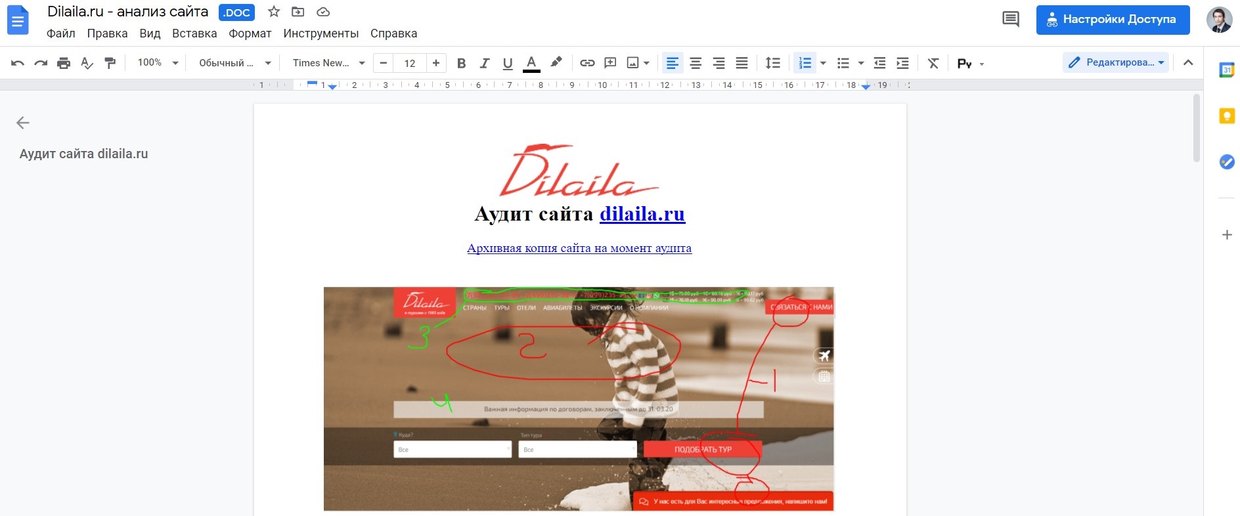1240x516 pixels.
Task: Open the Инструменты menu
Action: (x=321, y=33)
